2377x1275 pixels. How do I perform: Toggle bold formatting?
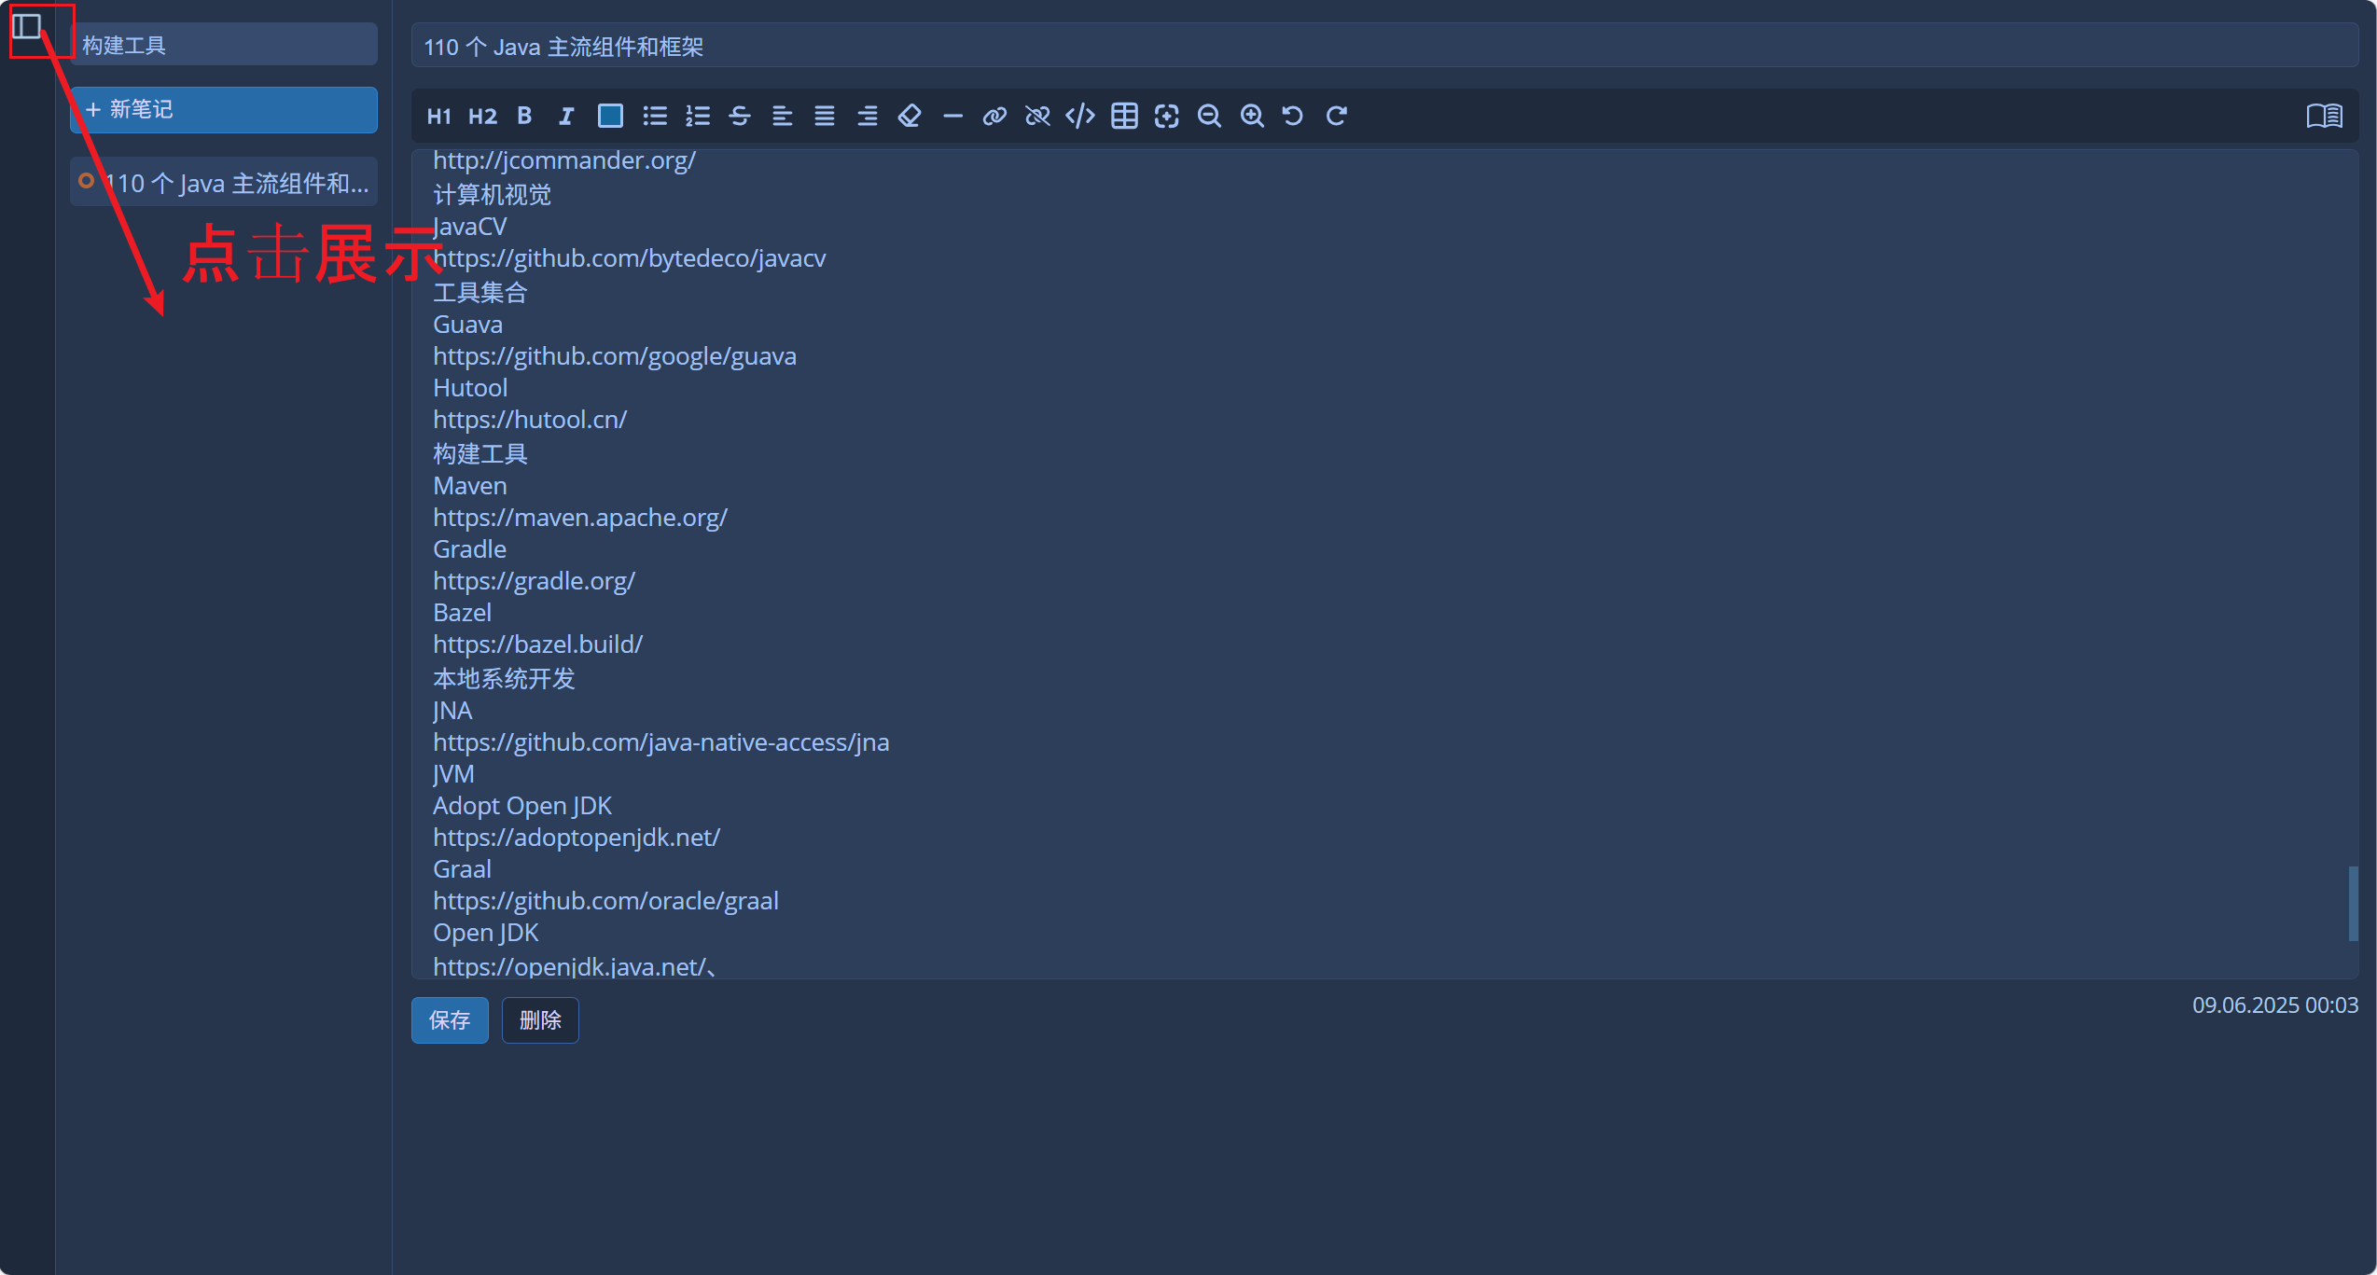(x=524, y=116)
